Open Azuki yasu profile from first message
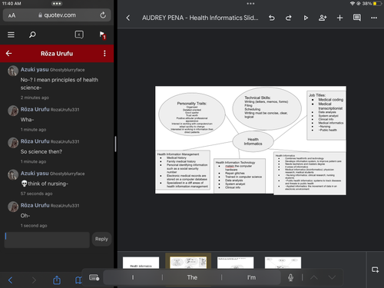 [35, 70]
